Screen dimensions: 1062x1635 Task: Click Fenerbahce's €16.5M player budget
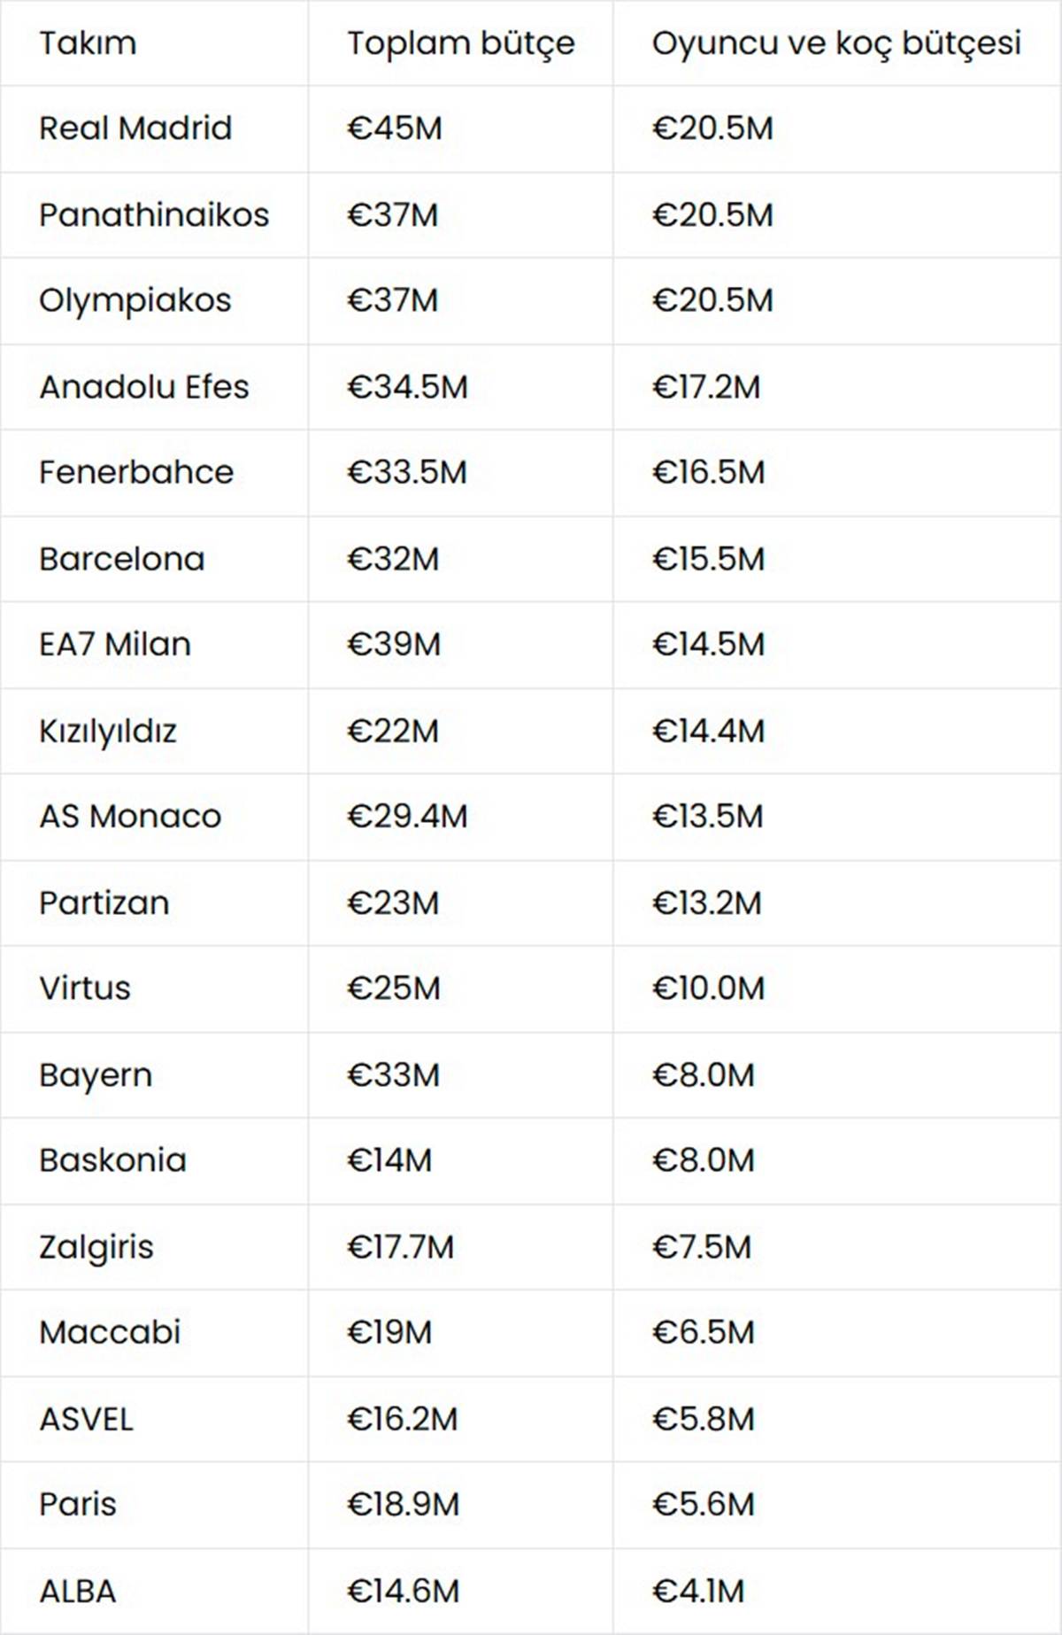pos(708,472)
